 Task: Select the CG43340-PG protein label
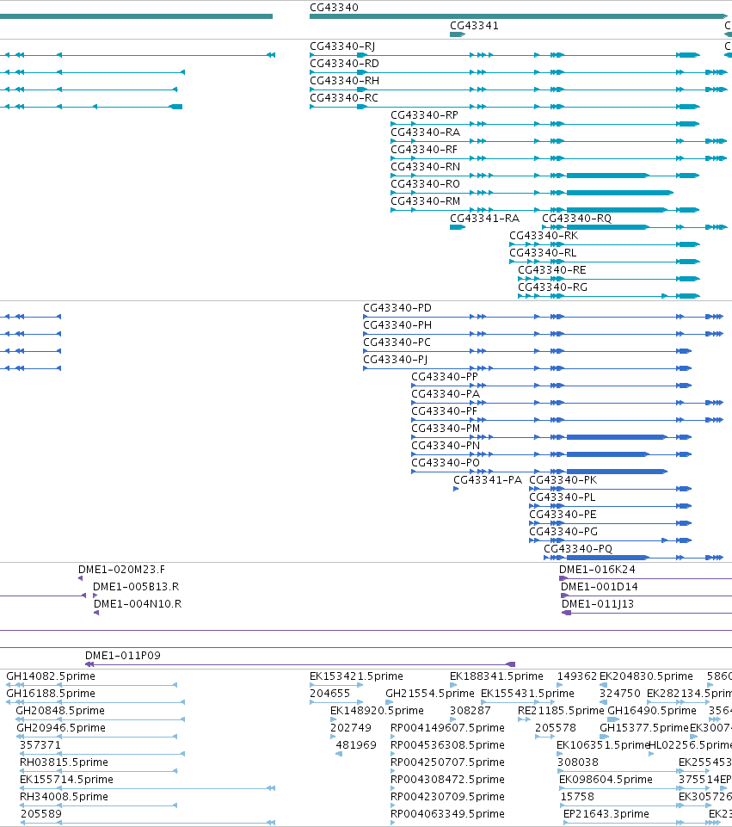click(563, 532)
